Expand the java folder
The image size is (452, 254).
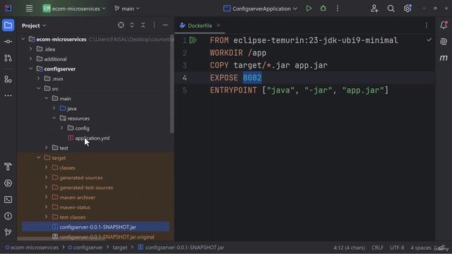[54, 108]
